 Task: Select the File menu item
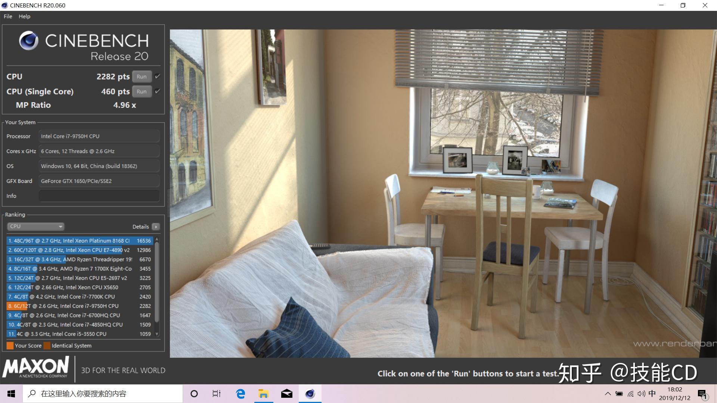click(x=7, y=16)
